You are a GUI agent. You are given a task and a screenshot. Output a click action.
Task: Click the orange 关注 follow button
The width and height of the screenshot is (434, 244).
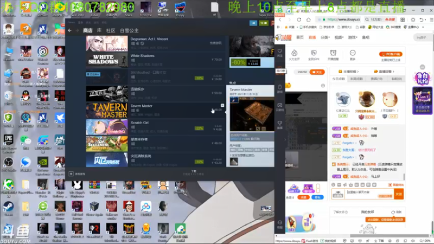[317, 72]
